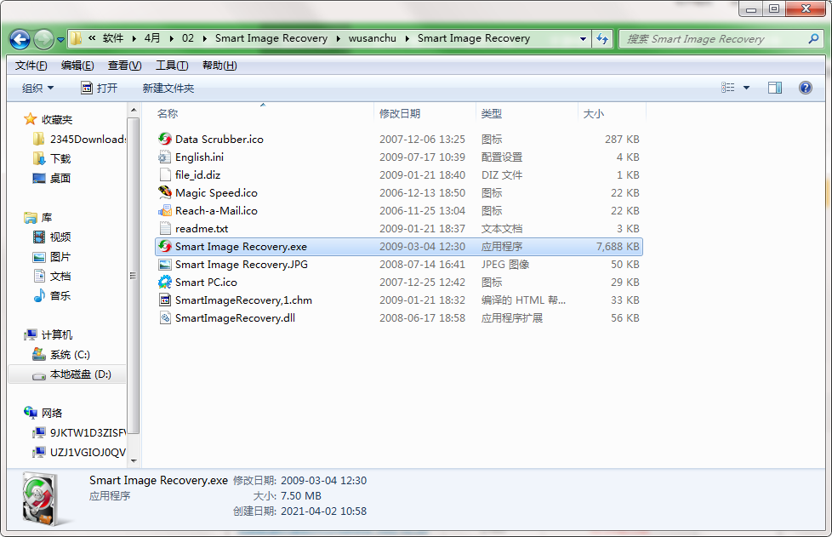Screen dimensions: 832x537
Task: Open the 帮助(H) menu
Action: 219,66
